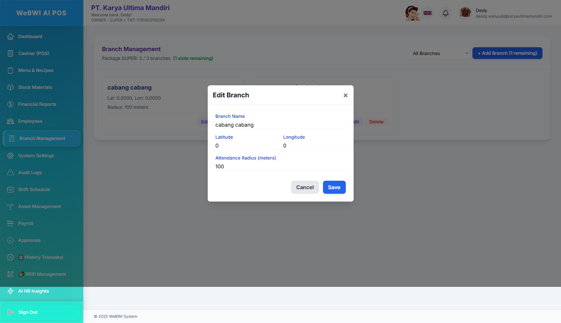The image size is (561, 323).
Task: Click the Audit Logs warning icon
Action: tap(10, 173)
